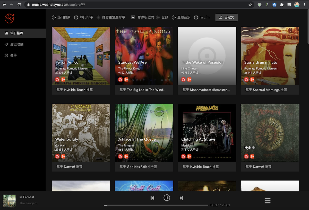Screen dimensions: 309x210
Task: Skip to the next track
Action: 181,198
